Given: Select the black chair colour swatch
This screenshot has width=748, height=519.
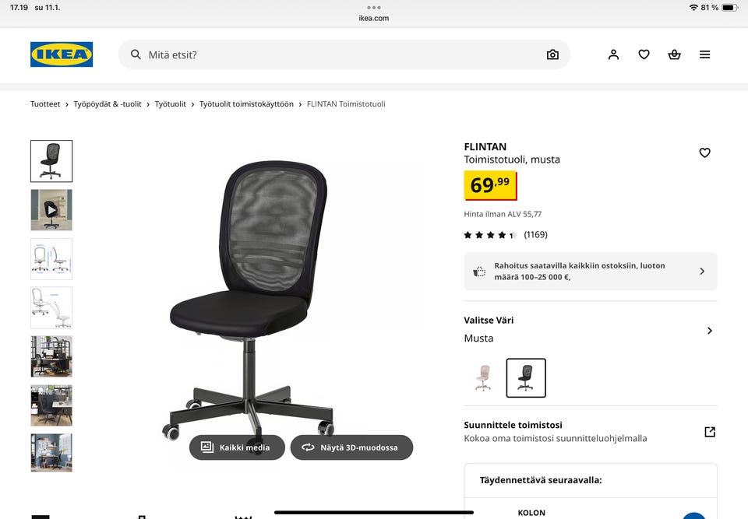Looking at the screenshot, I should point(526,378).
